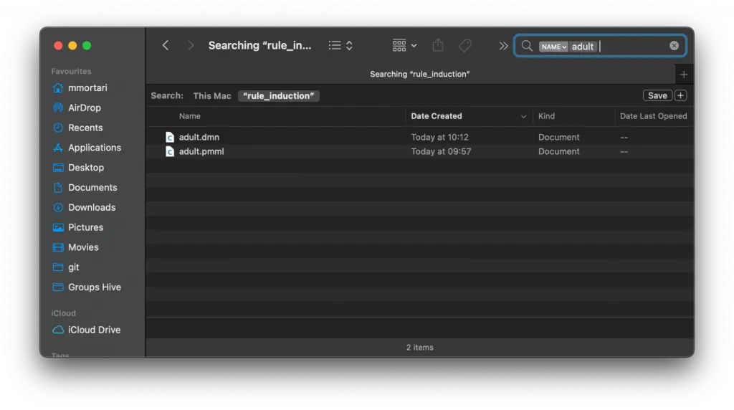Click the adult.dmn file icon
The height and width of the screenshot is (410, 734).
169,137
